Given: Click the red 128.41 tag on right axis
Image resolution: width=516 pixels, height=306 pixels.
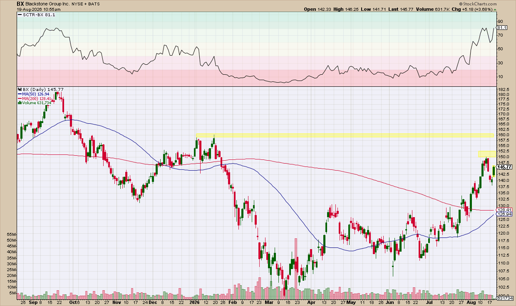Looking at the screenshot, I should (504, 210).
